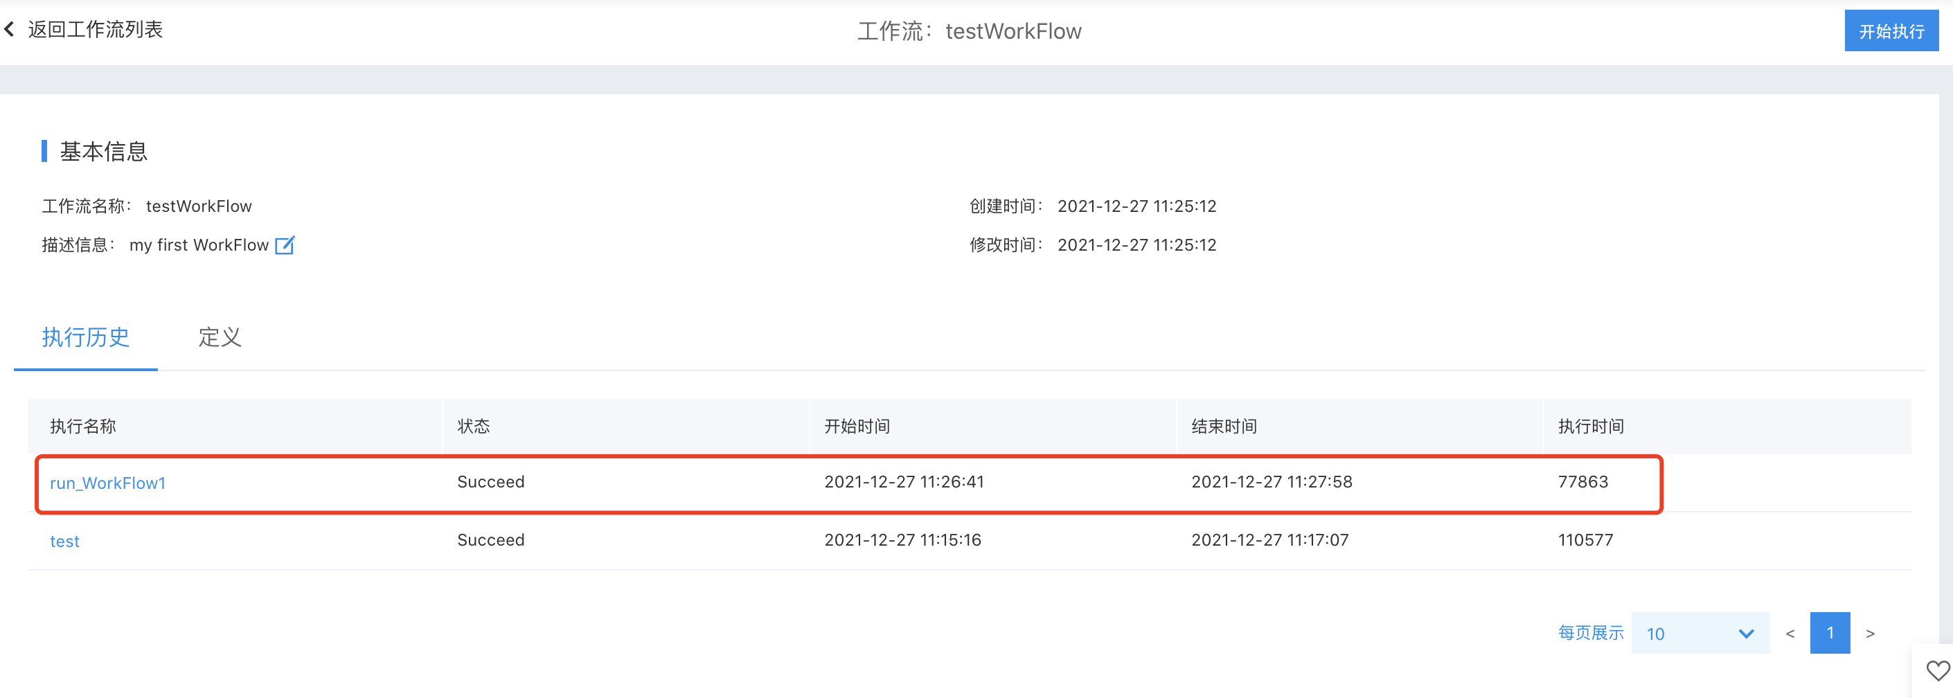Click the 开始执行 button

pyautogui.click(x=1891, y=31)
